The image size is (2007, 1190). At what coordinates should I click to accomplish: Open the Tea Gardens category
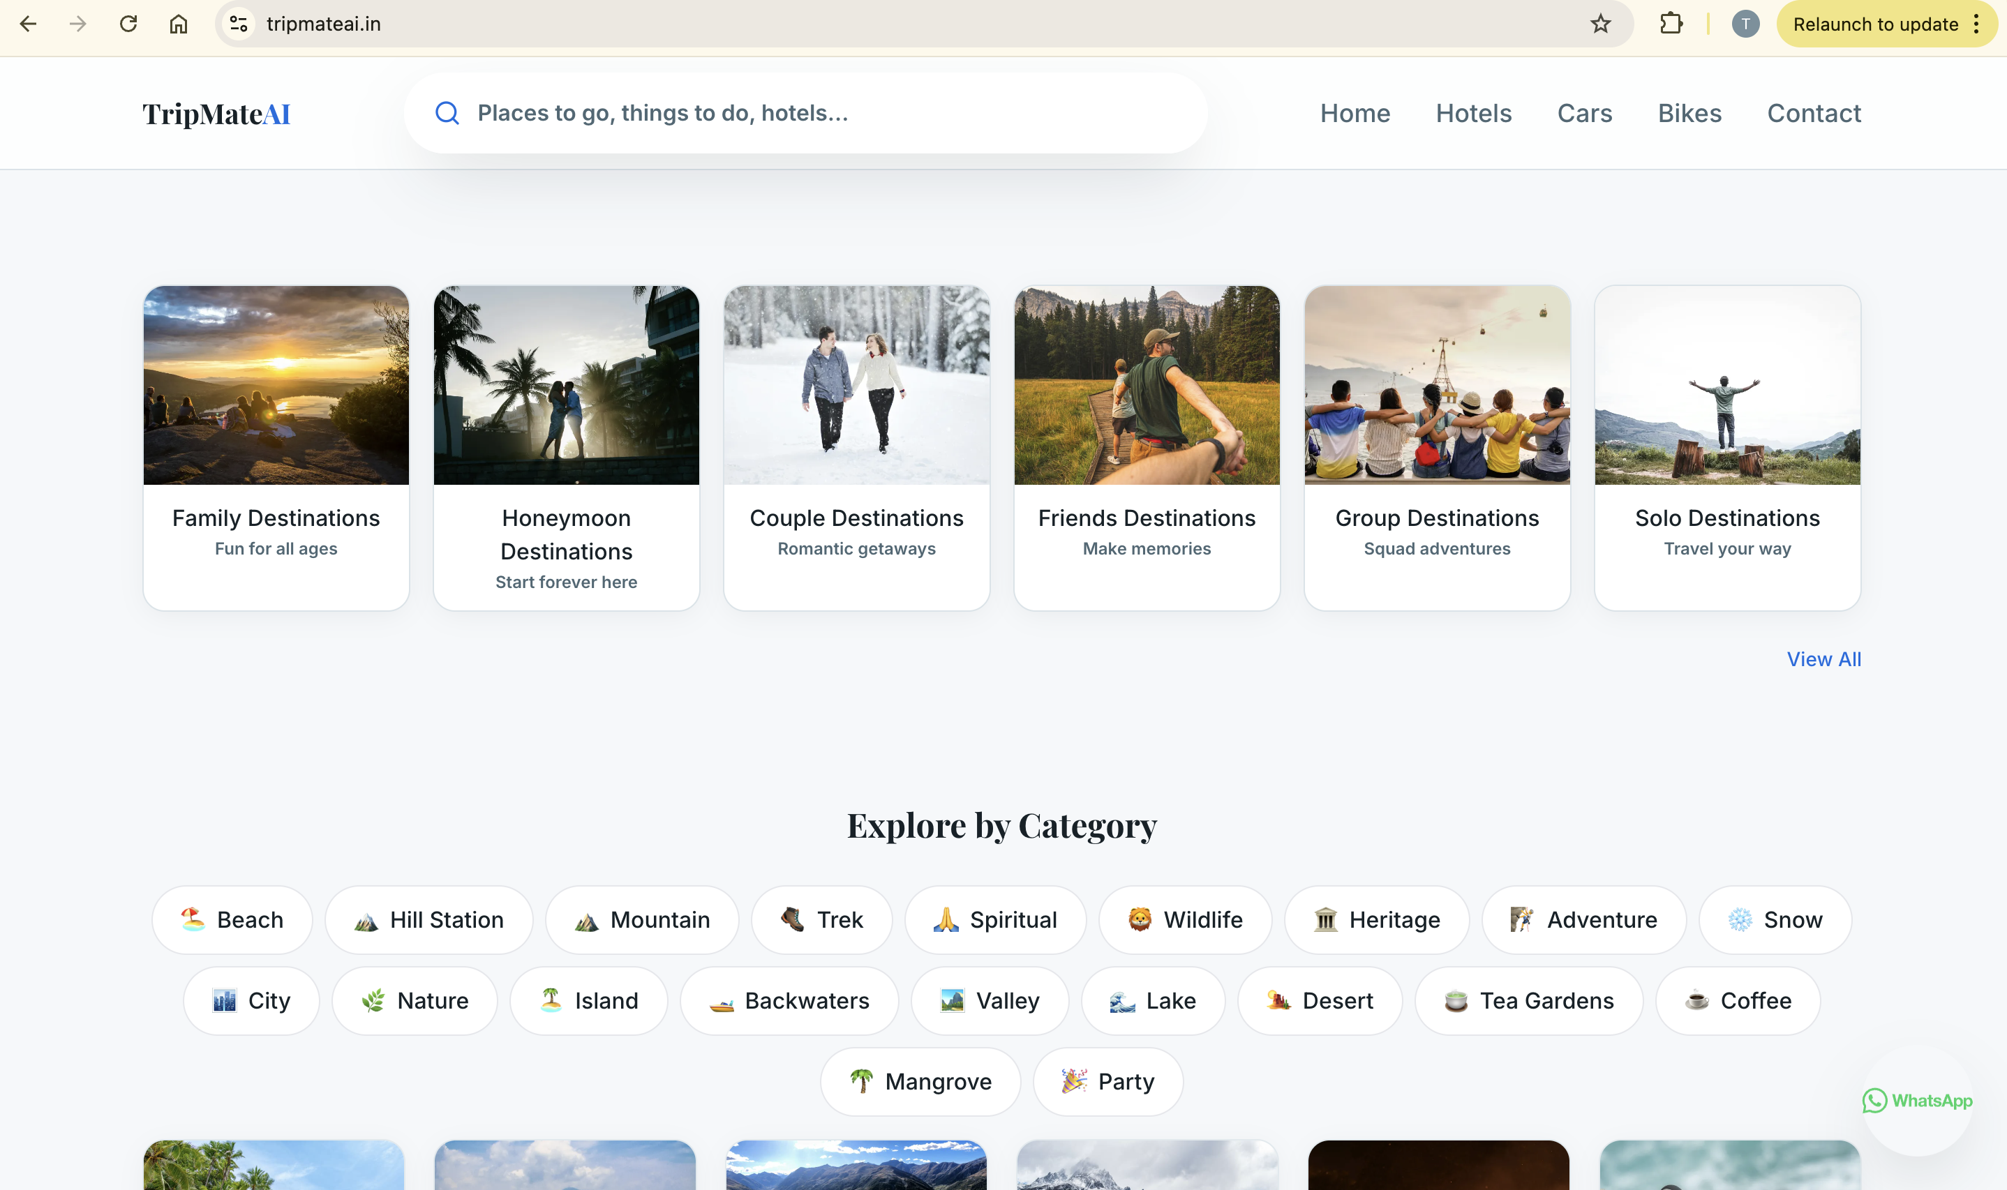click(x=1528, y=1000)
